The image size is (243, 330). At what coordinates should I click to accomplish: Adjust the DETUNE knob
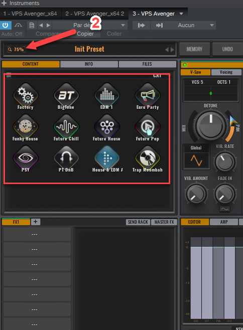click(x=211, y=126)
